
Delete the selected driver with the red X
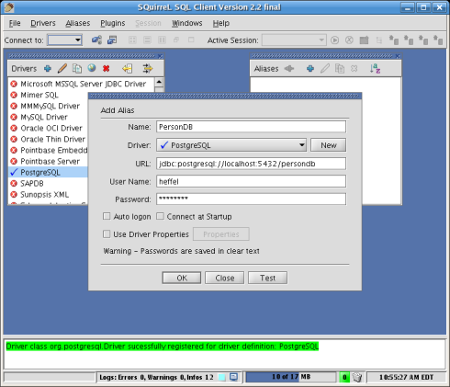107,68
